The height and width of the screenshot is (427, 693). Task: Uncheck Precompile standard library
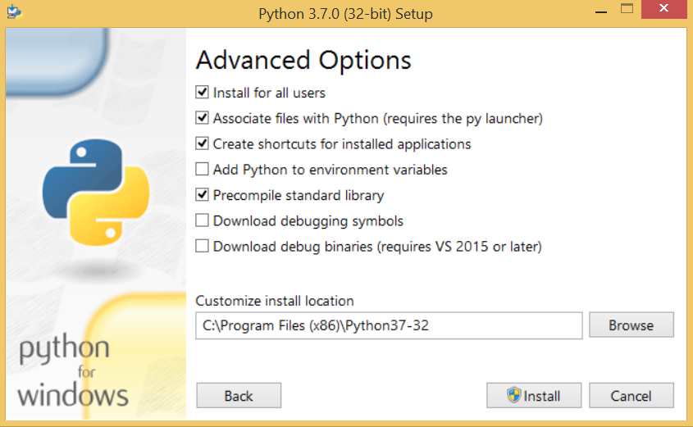(202, 195)
